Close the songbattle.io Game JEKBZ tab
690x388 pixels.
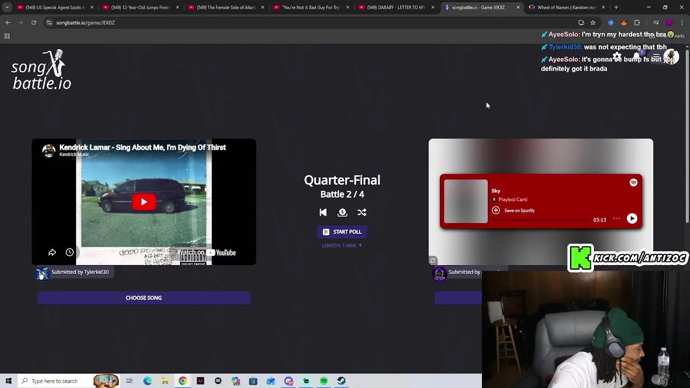[518, 8]
